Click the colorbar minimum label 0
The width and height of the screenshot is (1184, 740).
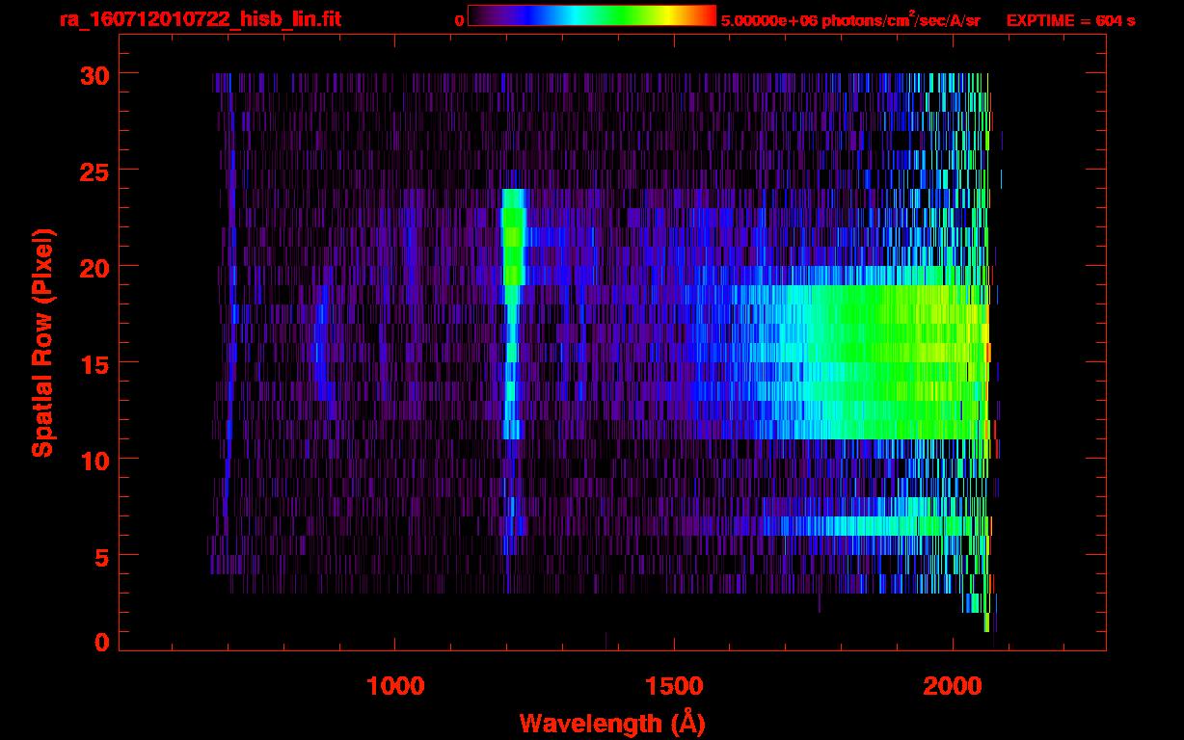459,20
